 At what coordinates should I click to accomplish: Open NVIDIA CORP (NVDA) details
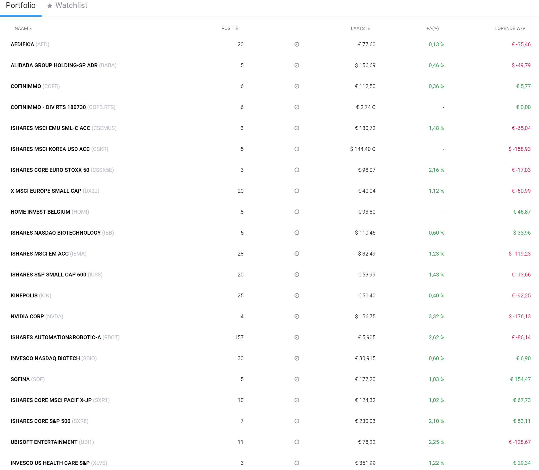pos(37,317)
